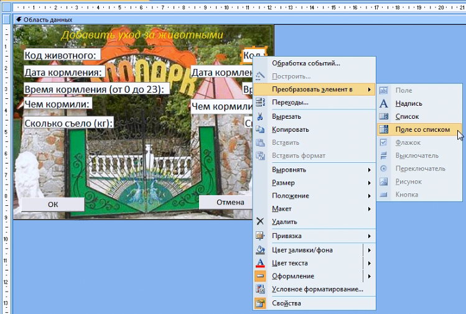Click the Свойства properties icon

(260, 303)
